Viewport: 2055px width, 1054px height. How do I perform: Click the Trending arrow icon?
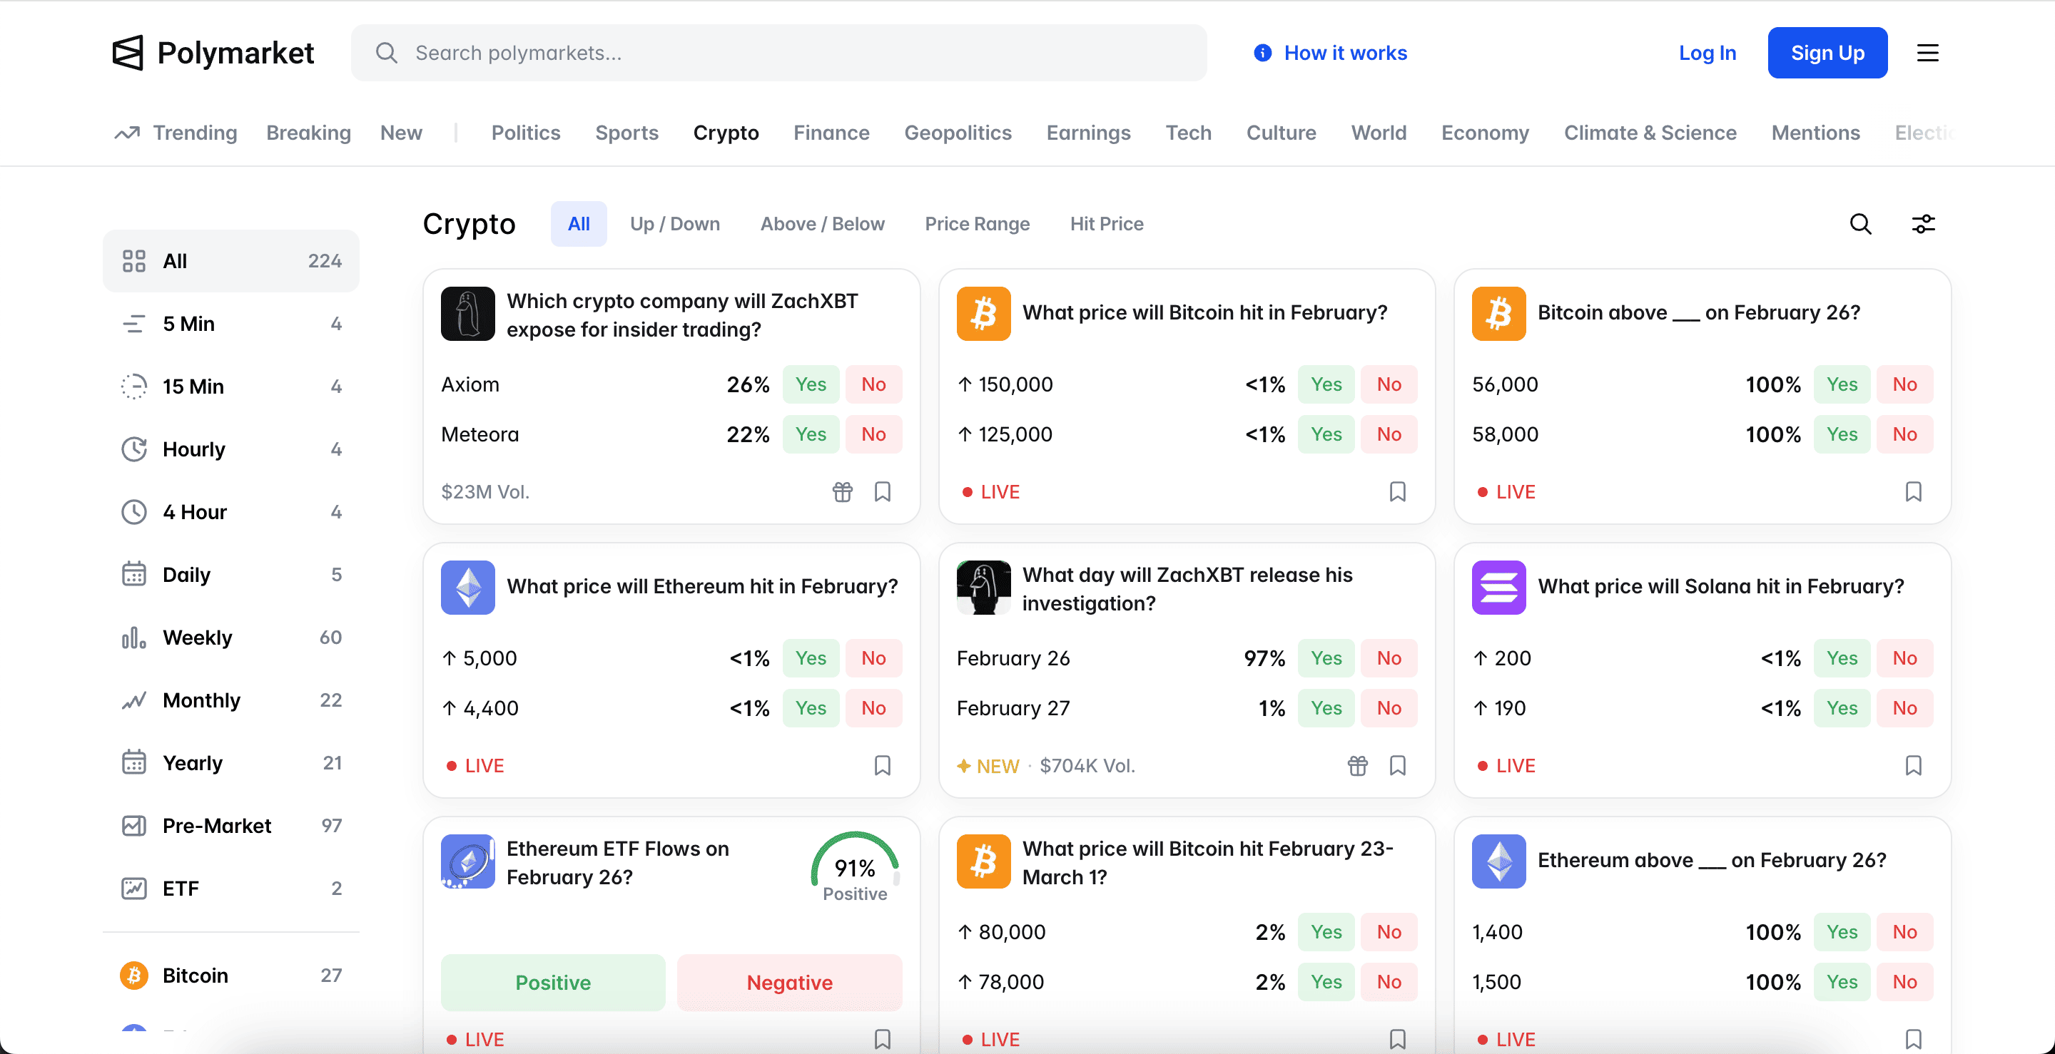point(127,133)
